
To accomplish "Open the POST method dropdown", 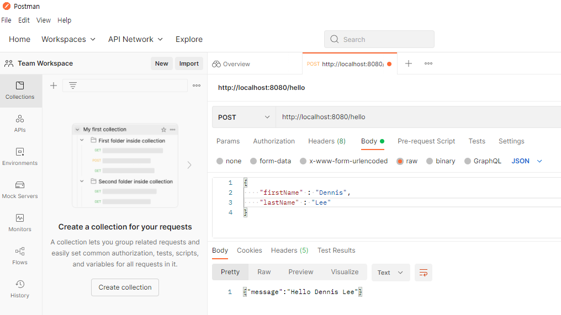I will click(244, 117).
